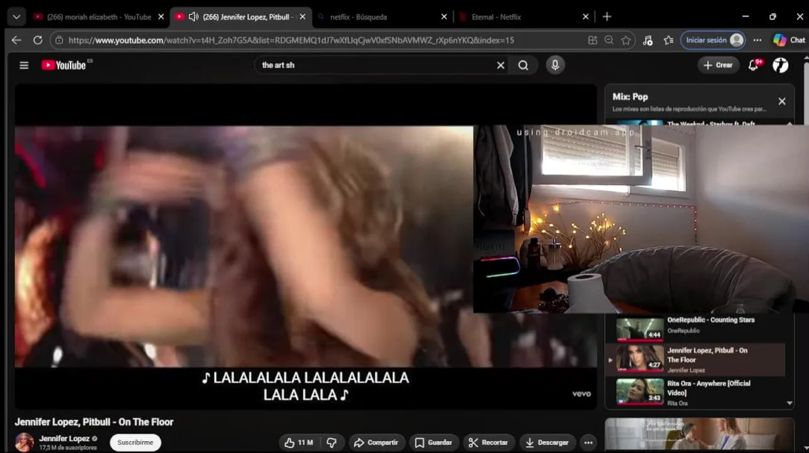
Task: Open the YouTube hamburger guide menu
Action: pyautogui.click(x=24, y=65)
